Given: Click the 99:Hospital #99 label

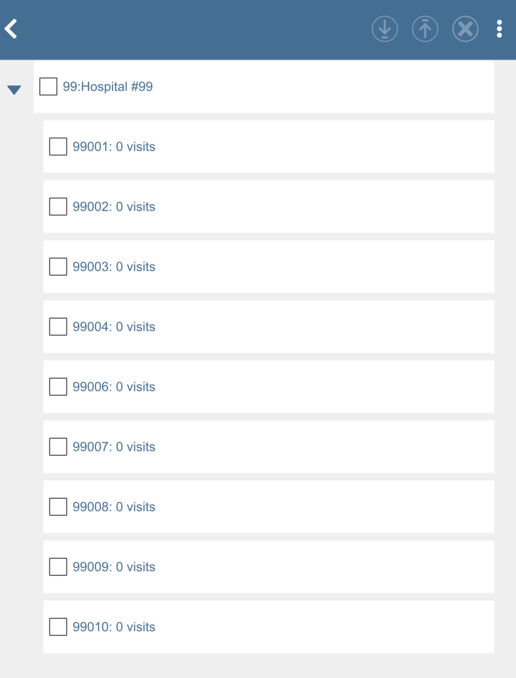Looking at the screenshot, I should click(x=108, y=87).
